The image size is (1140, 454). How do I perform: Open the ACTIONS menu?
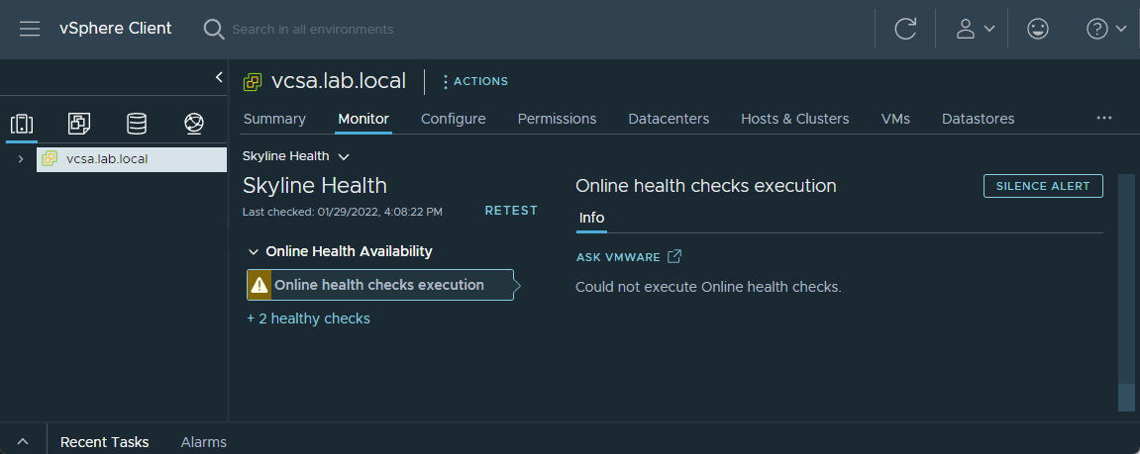(x=474, y=81)
